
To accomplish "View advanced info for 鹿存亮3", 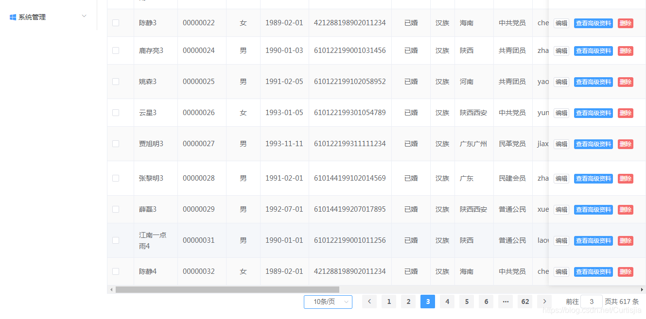I will [594, 50].
